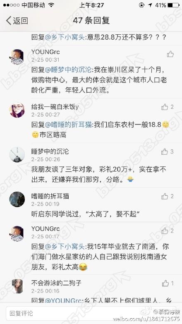Viewport: 182px width, 324px height.
Task: Like YOUNGrc's 00:31 comment
Action: click(170, 54)
